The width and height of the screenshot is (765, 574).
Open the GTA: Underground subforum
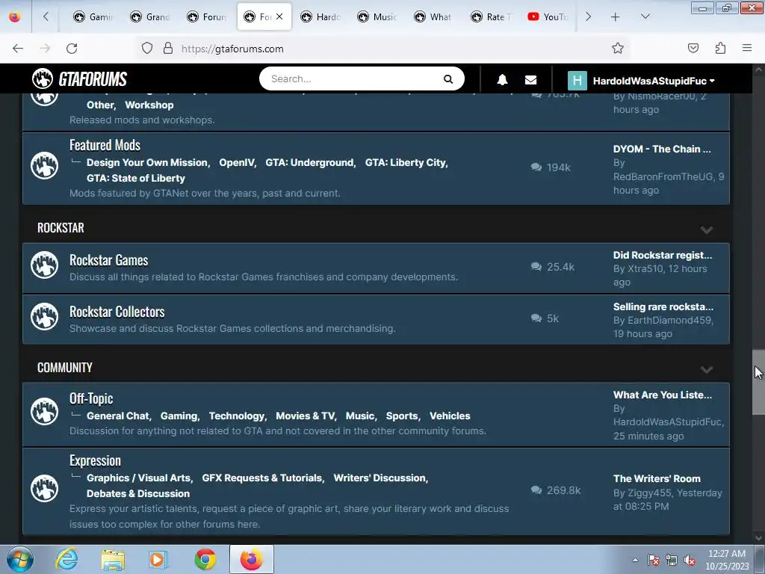point(310,162)
